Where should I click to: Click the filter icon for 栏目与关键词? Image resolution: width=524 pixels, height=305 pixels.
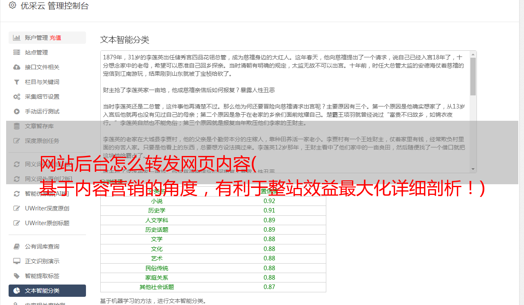click(17, 82)
